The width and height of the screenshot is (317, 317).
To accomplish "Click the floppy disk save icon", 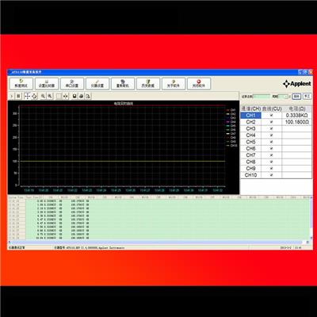I will (74, 97).
